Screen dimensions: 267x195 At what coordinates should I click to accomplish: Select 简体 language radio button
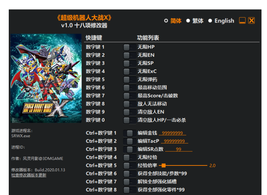166,21
